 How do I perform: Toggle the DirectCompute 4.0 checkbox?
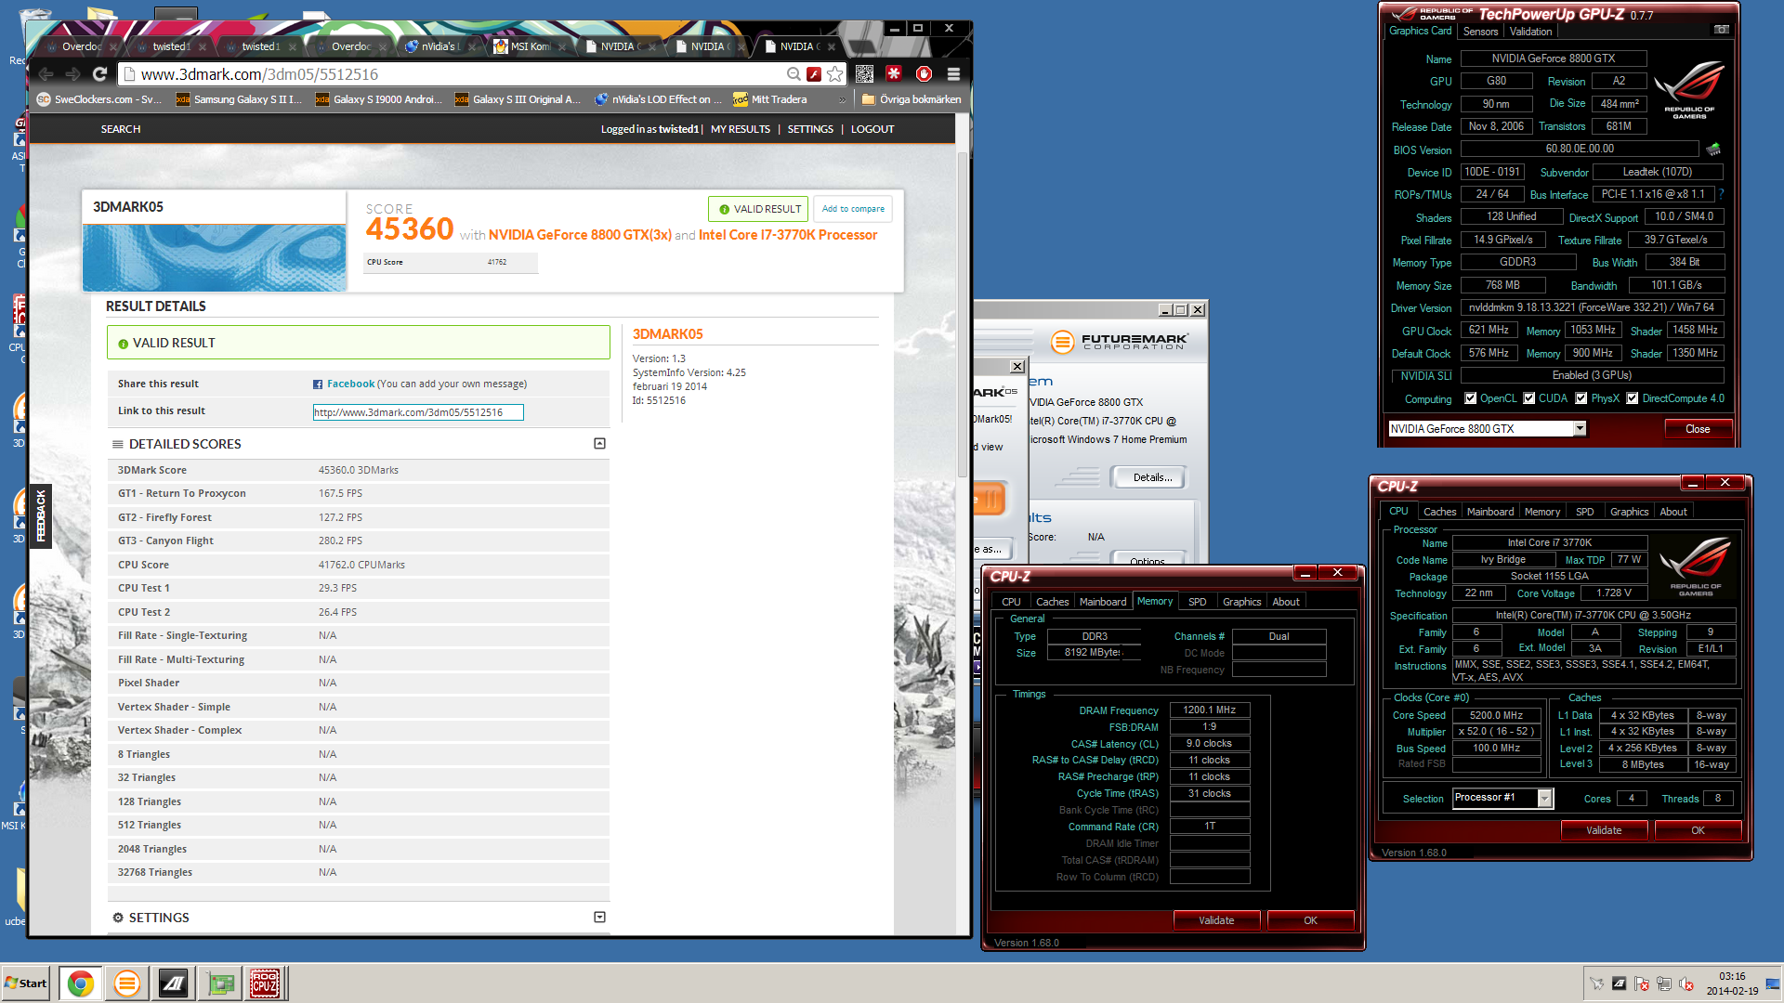point(1632,398)
